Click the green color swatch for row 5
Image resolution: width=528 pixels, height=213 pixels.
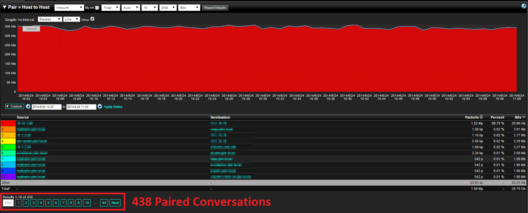tap(8, 147)
